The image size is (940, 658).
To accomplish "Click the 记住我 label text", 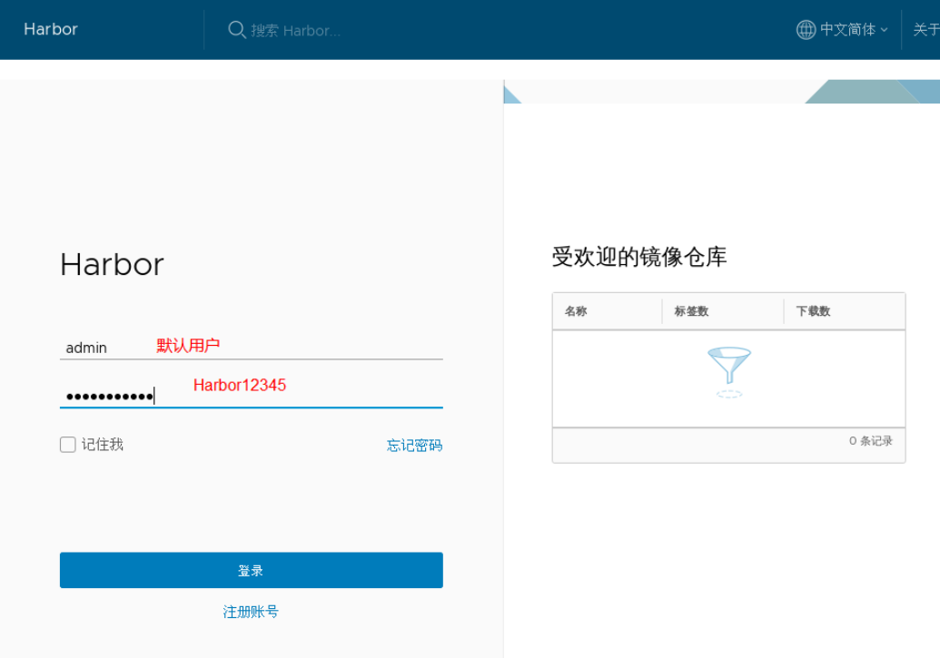I will tap(103, 445).
